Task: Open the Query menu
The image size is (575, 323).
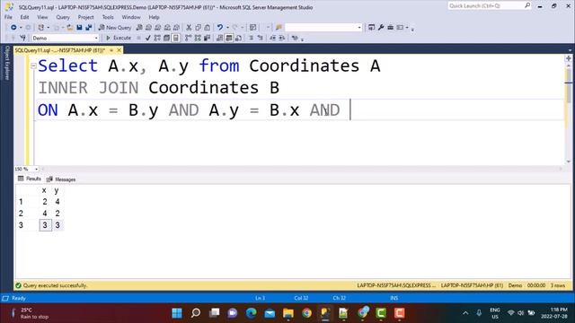Action: click(63, 17)
